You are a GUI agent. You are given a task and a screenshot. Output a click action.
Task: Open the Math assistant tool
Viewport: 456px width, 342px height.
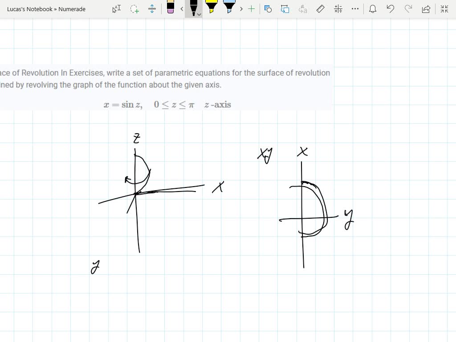[x=338, y=9]
